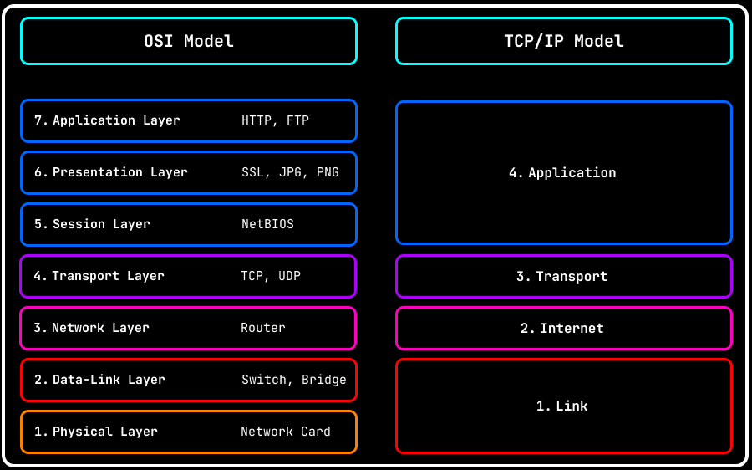
Task: Select the '3. Network Layer' label
Action: [x=91, y=328]
